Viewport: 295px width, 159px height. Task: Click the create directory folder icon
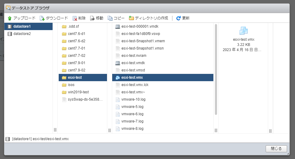point(131,18)
